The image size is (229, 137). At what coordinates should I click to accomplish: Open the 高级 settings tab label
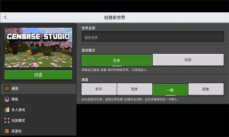click(15, 99)
